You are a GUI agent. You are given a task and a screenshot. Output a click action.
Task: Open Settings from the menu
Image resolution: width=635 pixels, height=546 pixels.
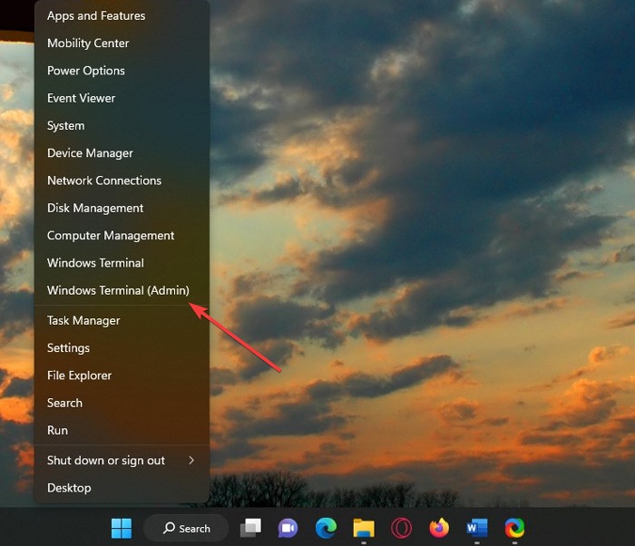(x=122, y=348)
